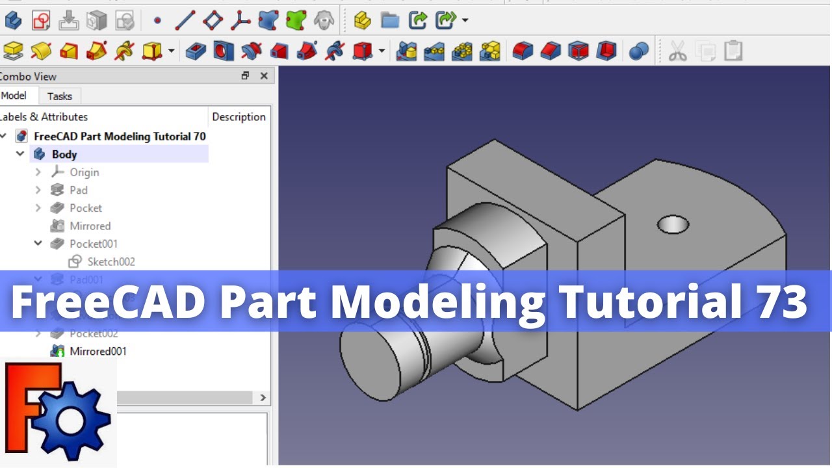832x468 pixels.
Task: Click the Linear pattern icon
Action: coord(434,51)
